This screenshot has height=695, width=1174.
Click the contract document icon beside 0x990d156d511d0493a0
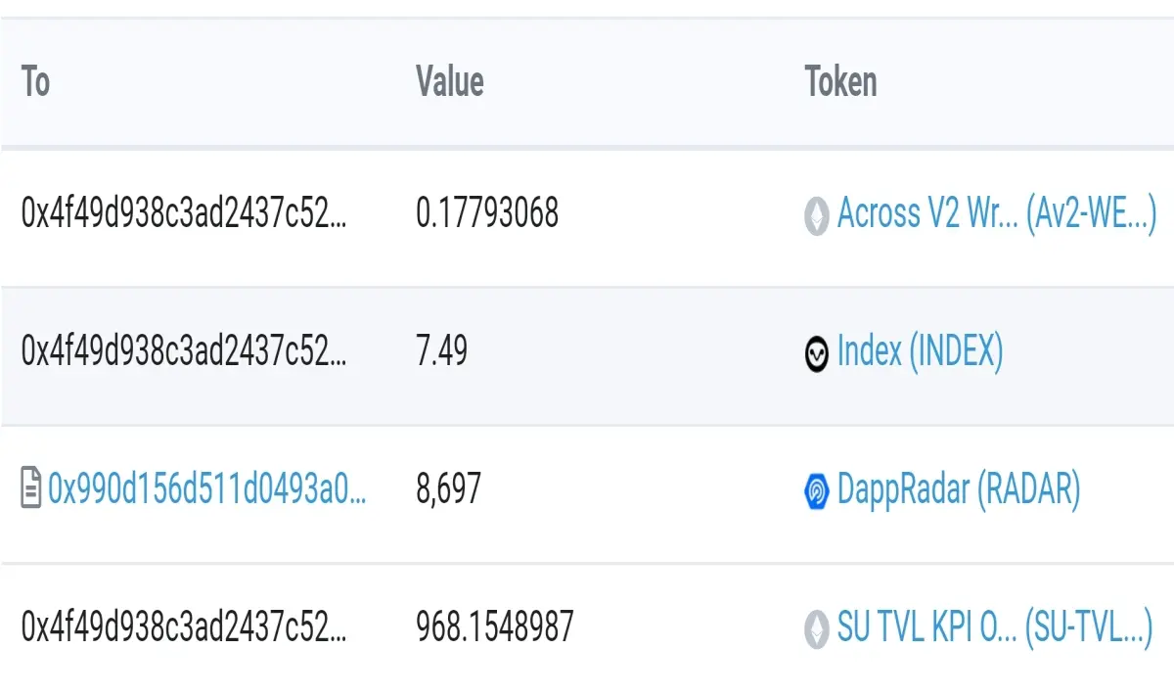(31, 487)
